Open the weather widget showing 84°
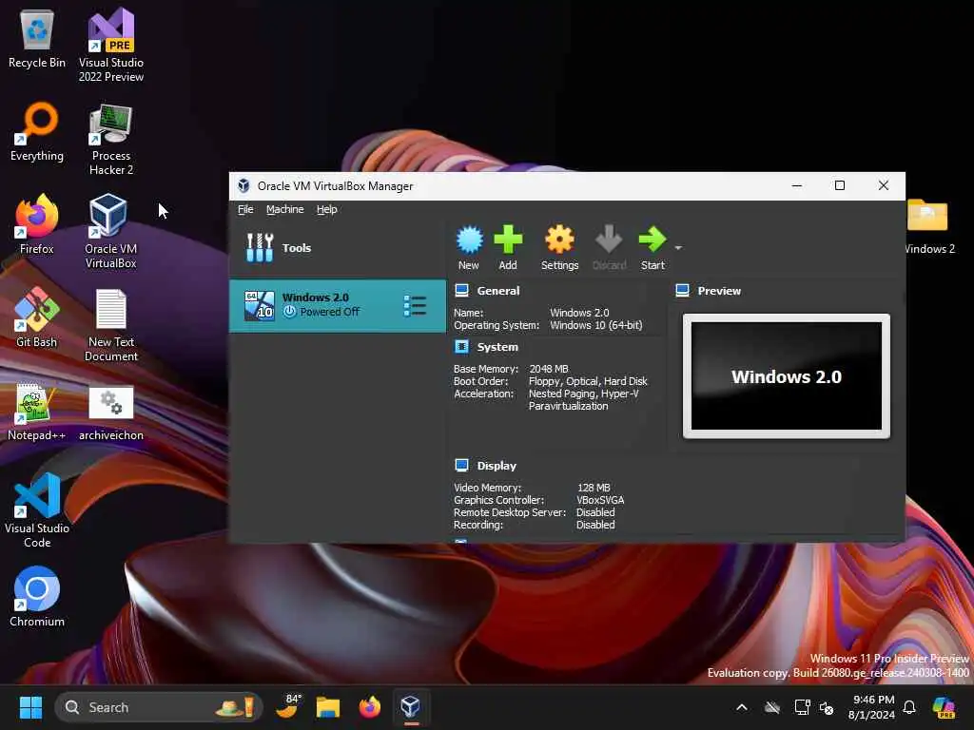This screenshot has width=974, height=730. click(289, 706)
